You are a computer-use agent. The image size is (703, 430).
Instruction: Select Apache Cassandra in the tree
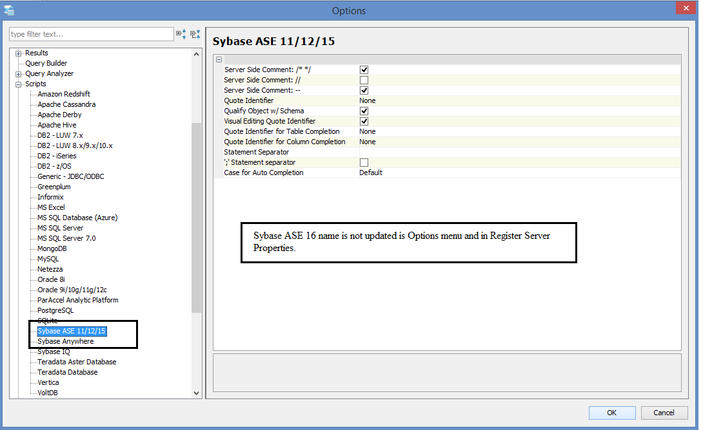pos(66,104)
